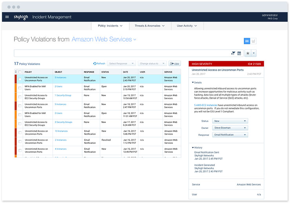This screenshot has width=290, height=203.
Task: Refresh the policy violations list
Action: 99,63
